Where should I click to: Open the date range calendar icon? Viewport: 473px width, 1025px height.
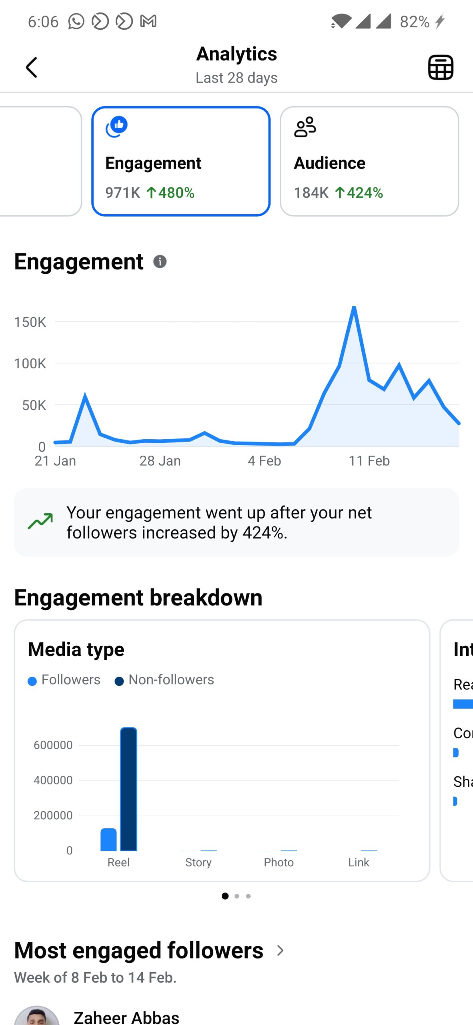click(441, 67)
